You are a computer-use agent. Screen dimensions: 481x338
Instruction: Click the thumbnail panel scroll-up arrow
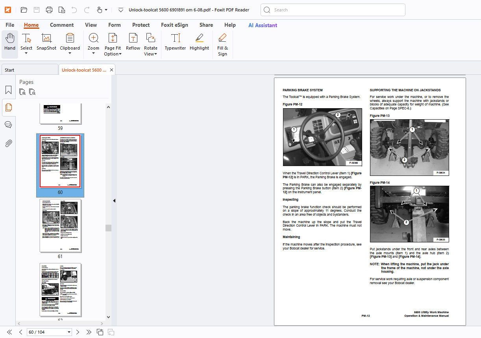point(108,107)
